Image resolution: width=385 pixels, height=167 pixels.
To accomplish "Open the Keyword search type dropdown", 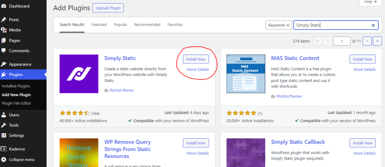I will tap(279, 25).
